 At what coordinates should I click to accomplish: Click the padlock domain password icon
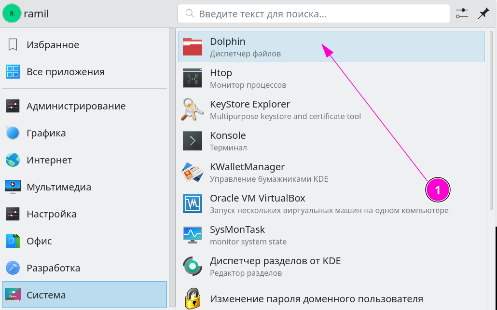193,298
